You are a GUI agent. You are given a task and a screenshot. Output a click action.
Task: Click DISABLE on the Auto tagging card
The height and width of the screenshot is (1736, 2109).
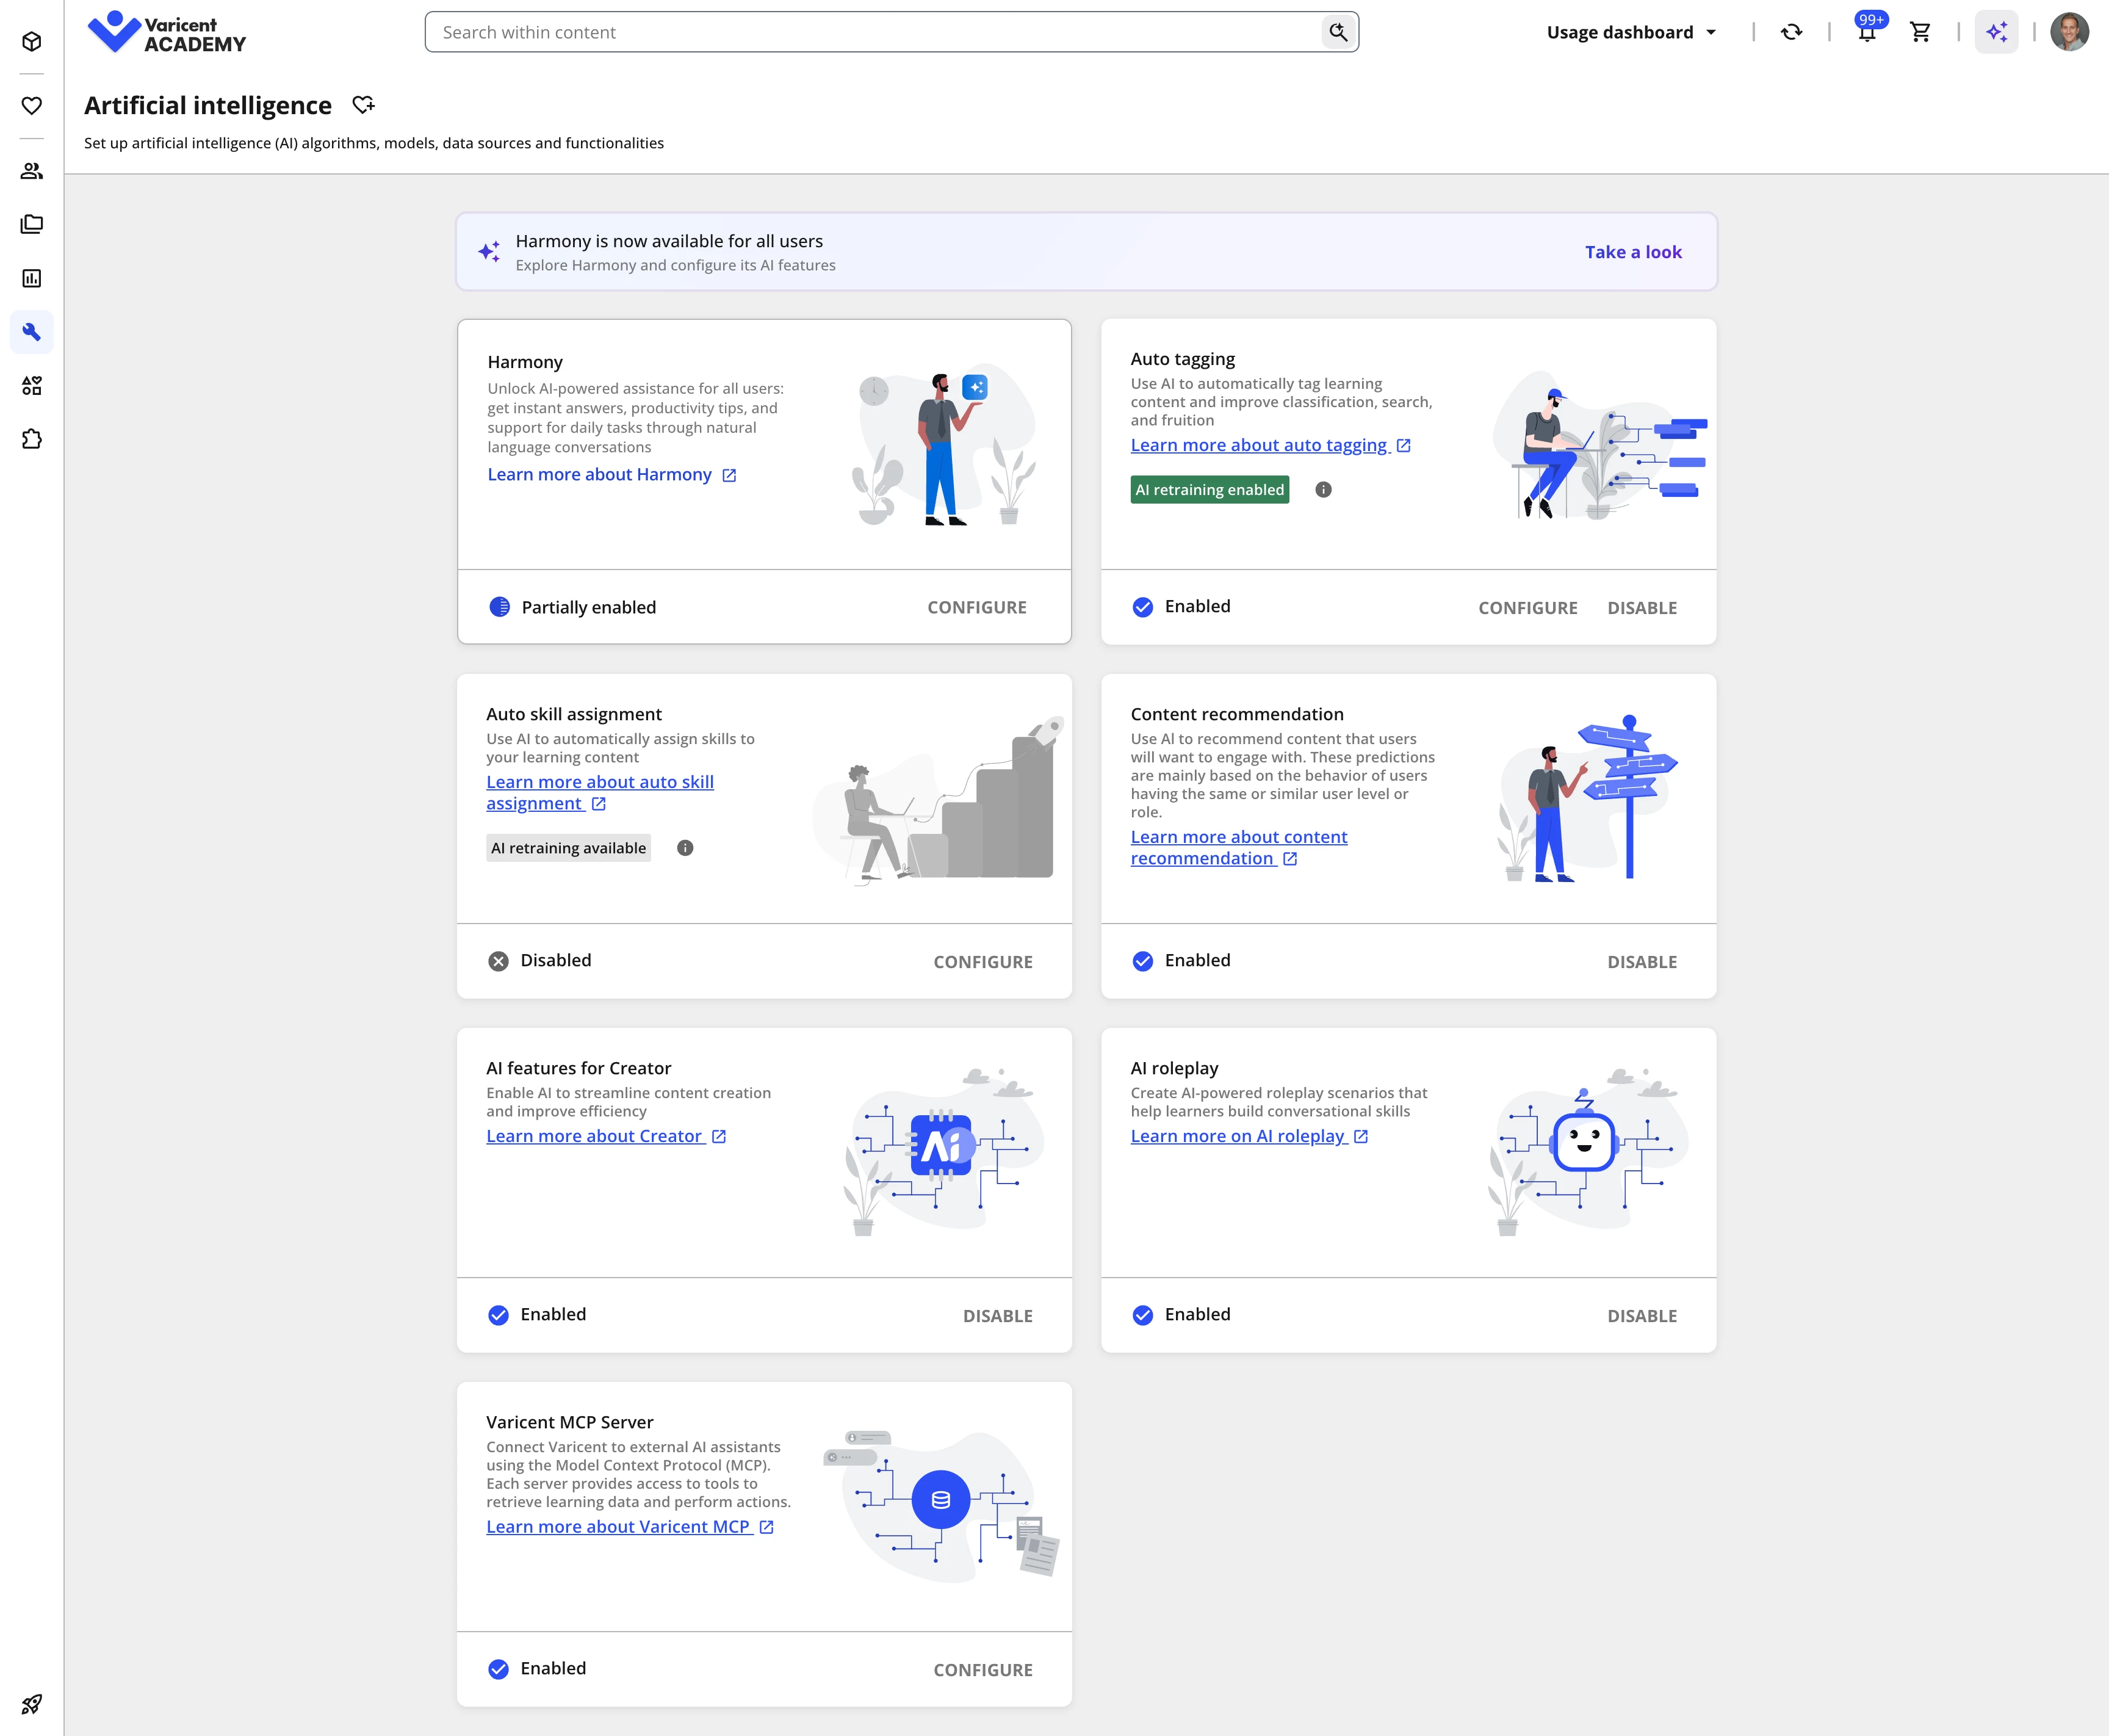point(1641,608)
